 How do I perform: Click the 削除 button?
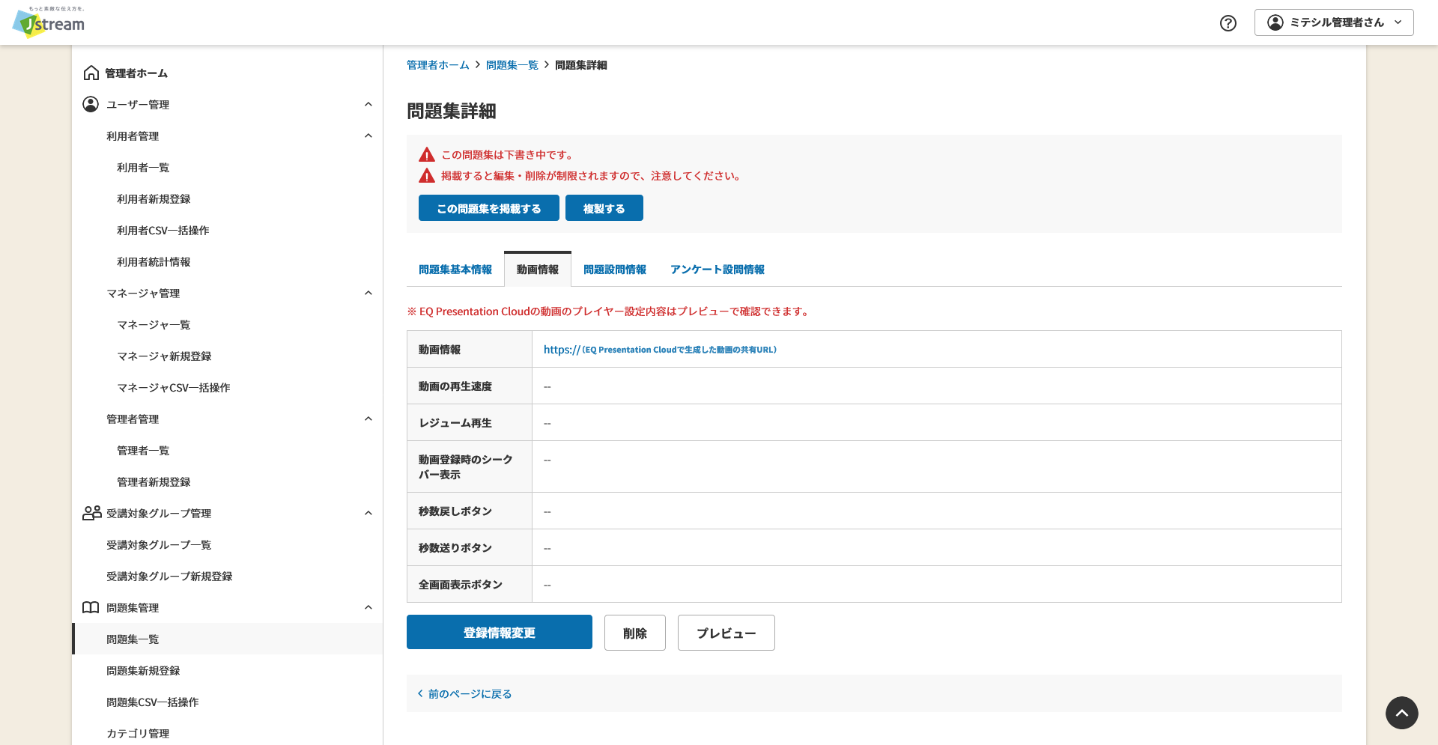pos(635,633)
